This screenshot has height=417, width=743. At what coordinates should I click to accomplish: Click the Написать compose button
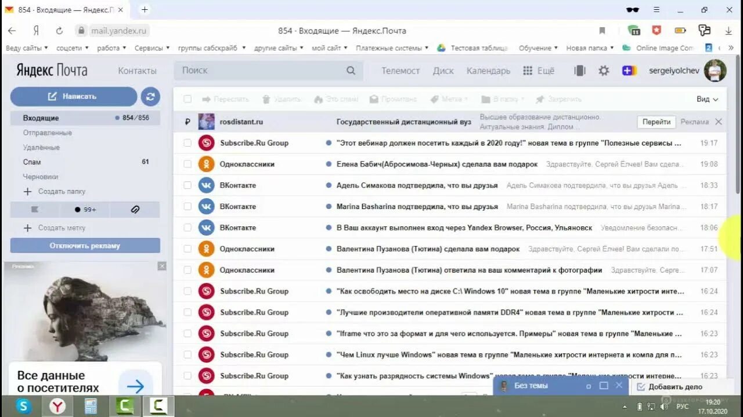coord(74,97)
